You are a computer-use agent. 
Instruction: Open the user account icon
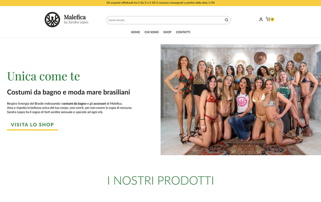tap(261, 19)
